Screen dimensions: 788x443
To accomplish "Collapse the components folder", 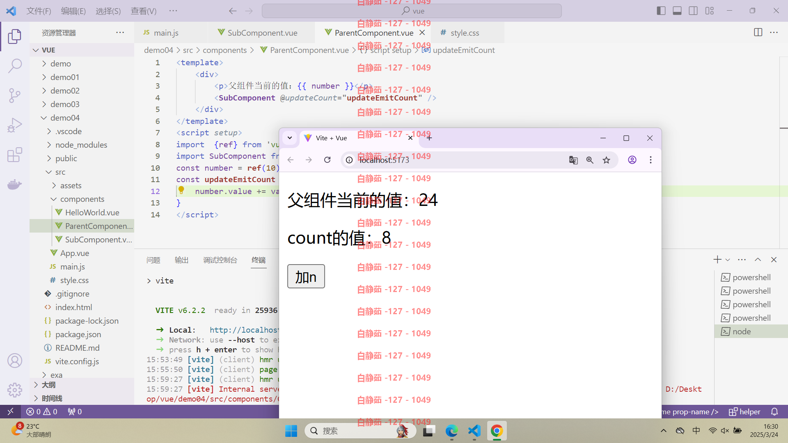I will coord(82,199).
